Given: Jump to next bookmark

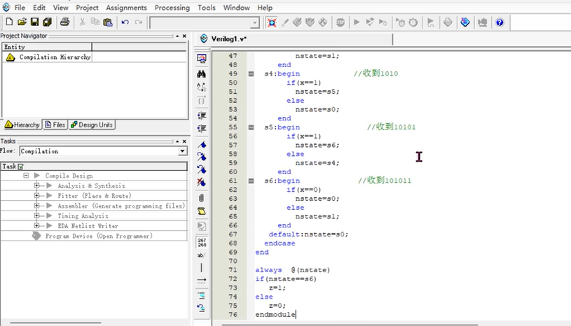Looking at the screenshot, I should (201, 157).
